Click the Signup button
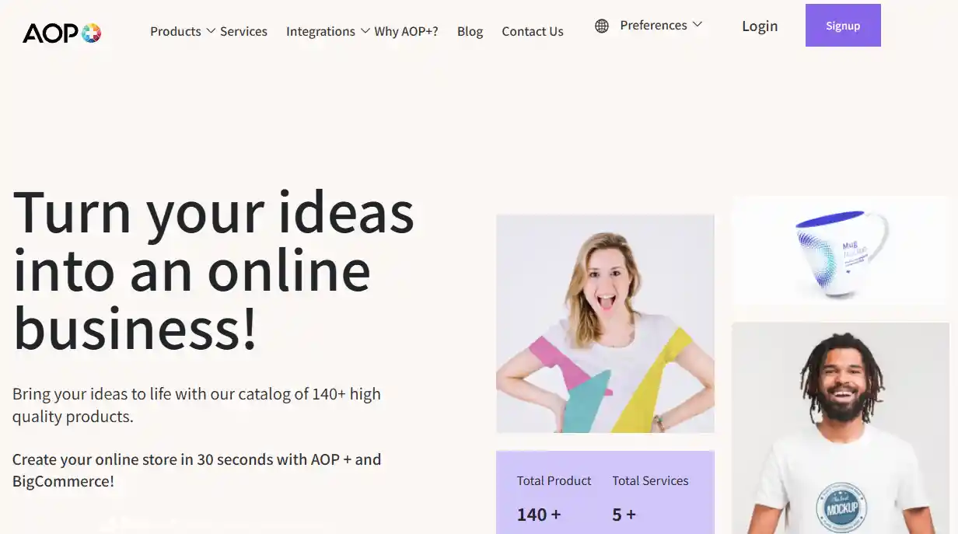The image size is (958, 534). point(843,25)
